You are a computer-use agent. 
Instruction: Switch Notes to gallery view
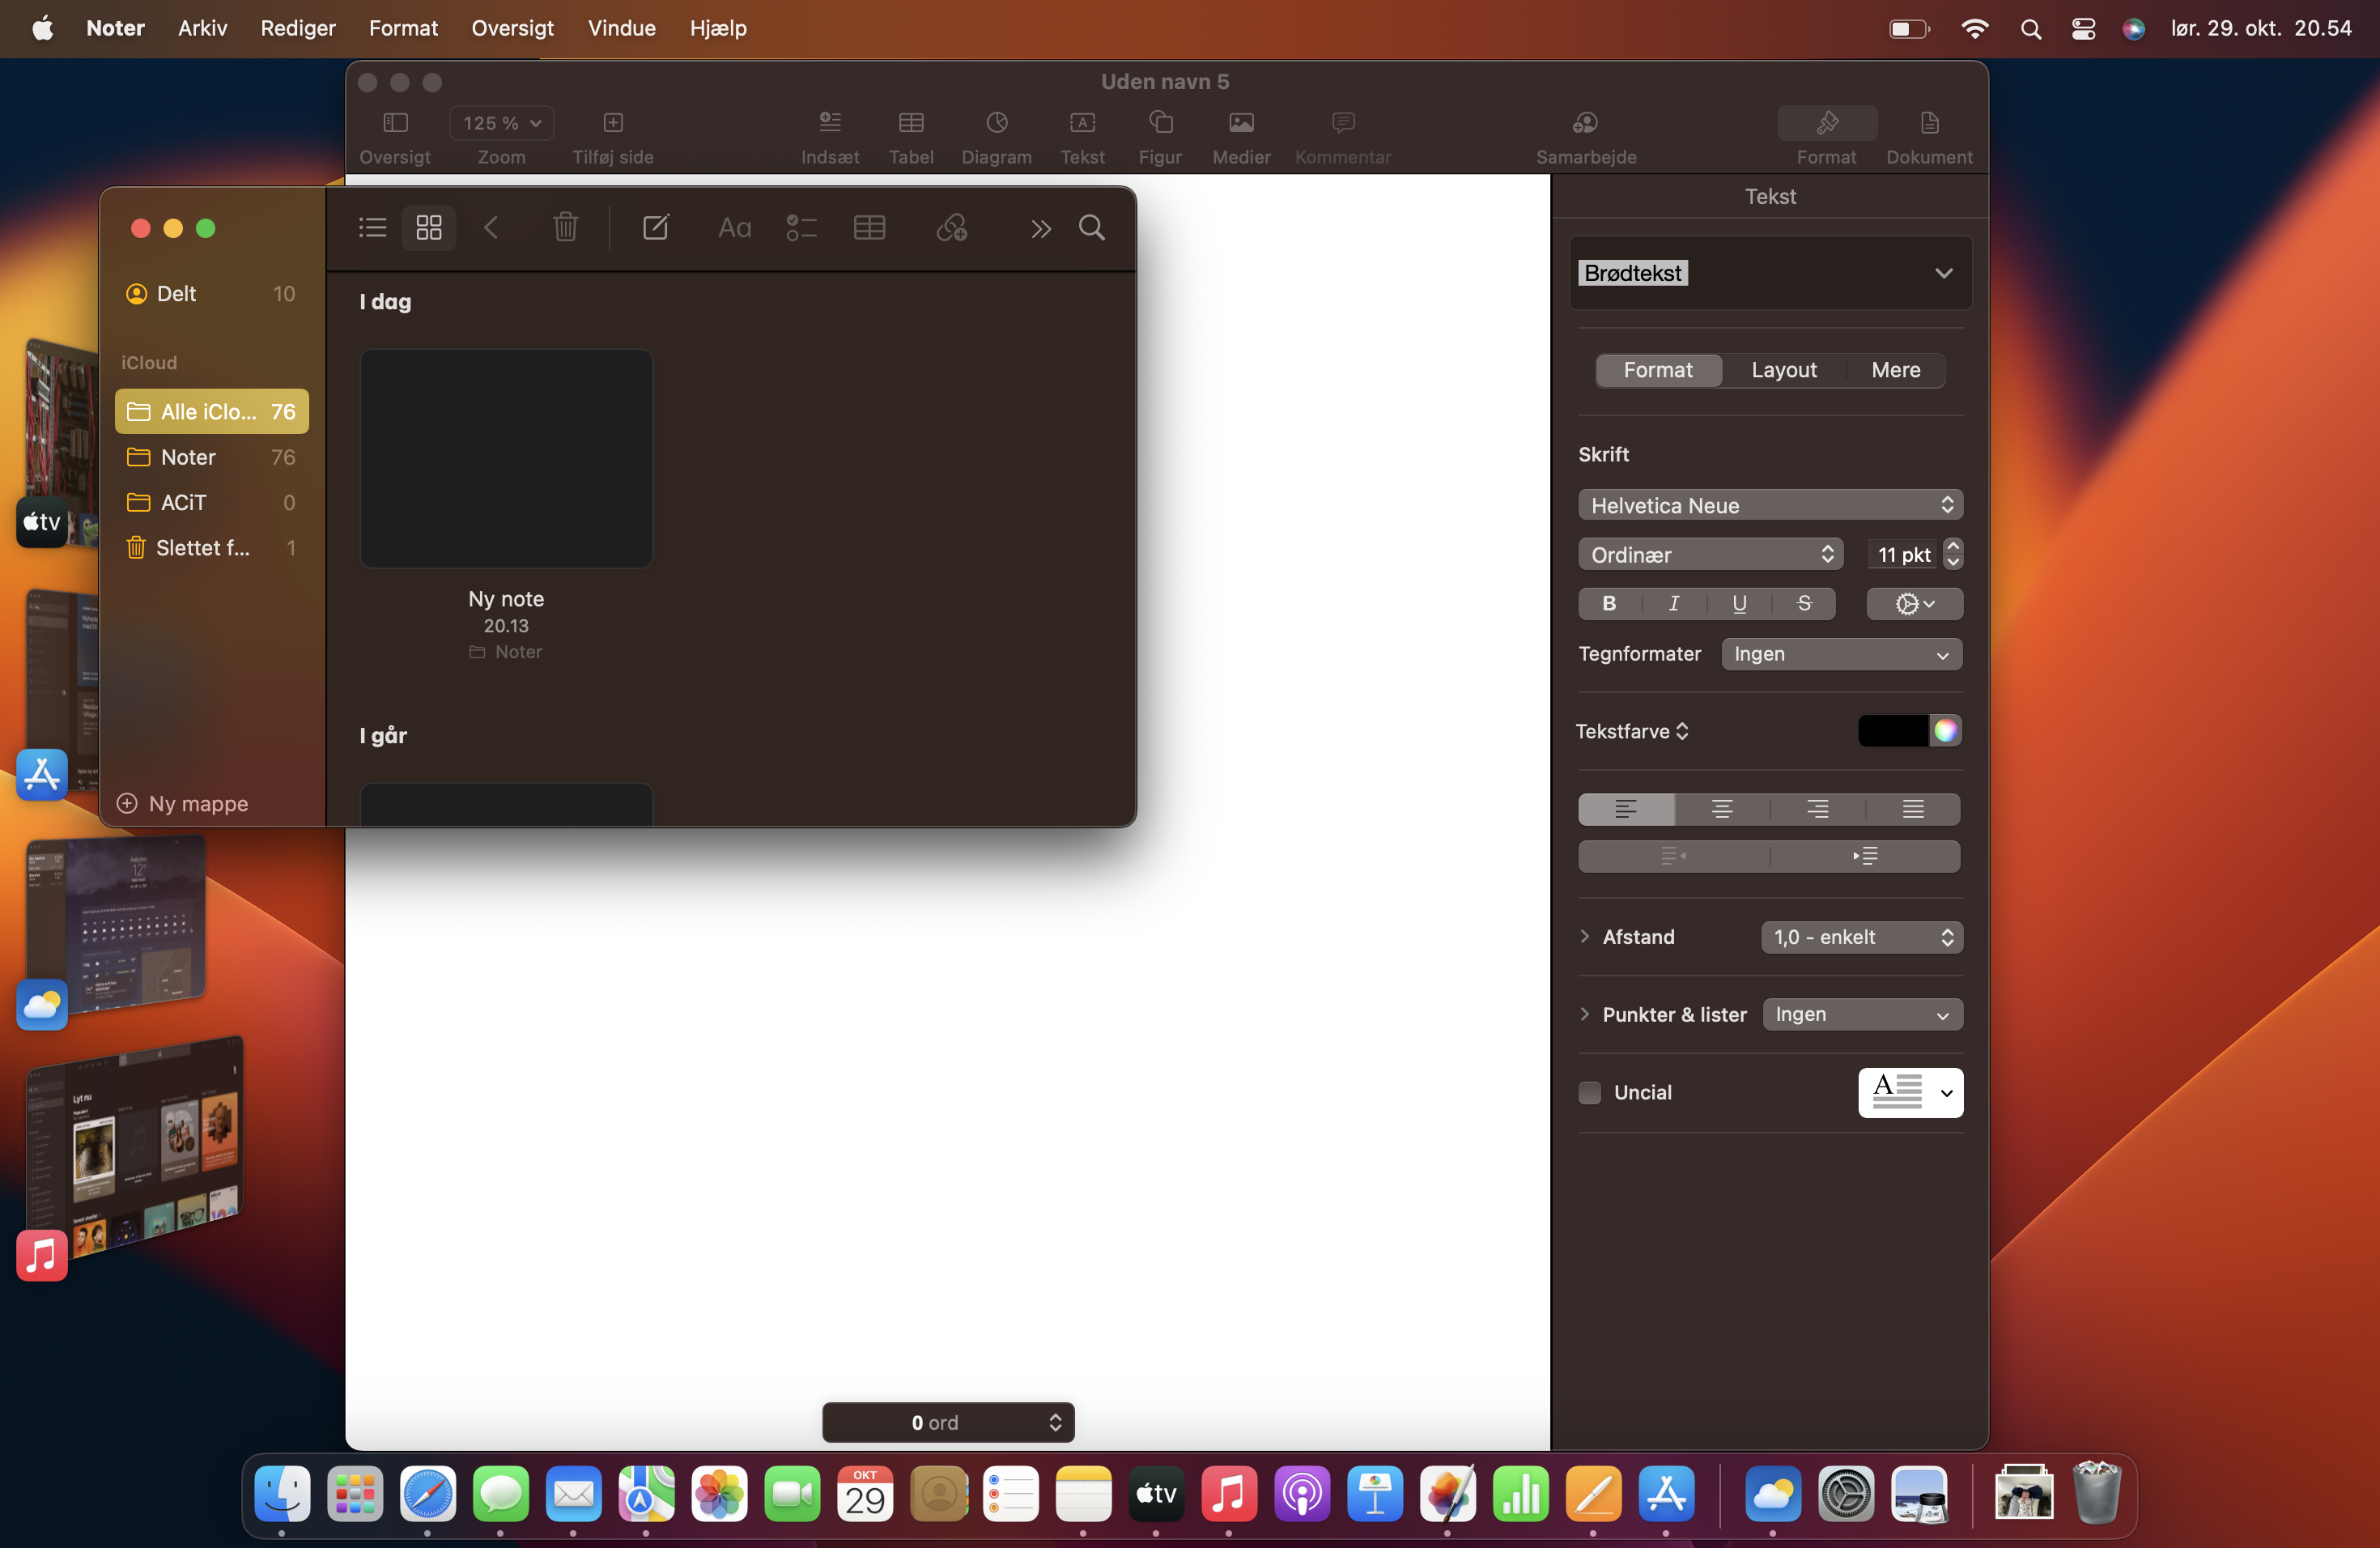429,228
